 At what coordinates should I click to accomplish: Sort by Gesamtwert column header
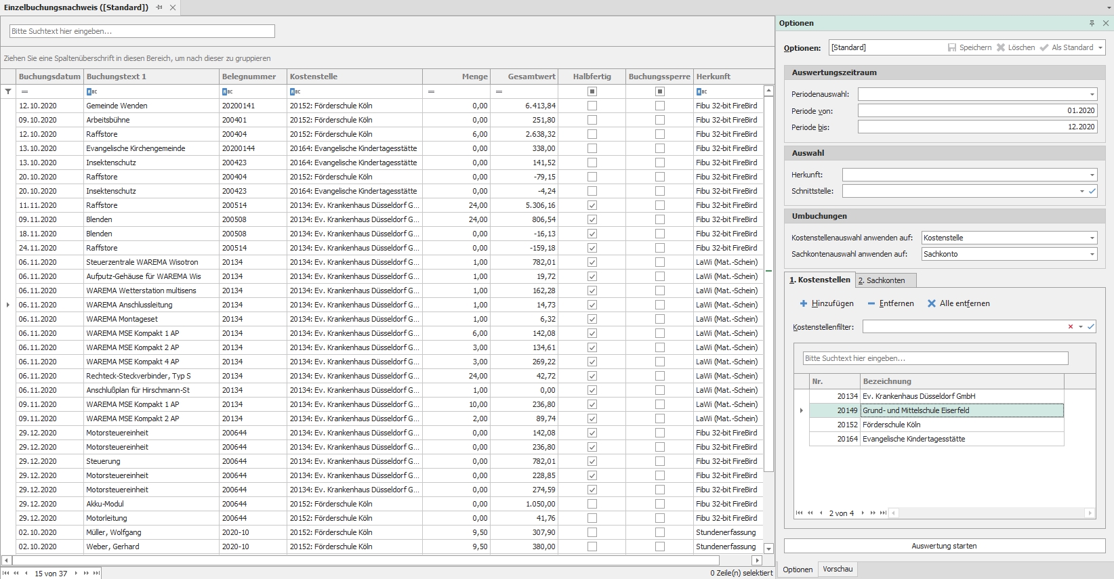(x=524, y=77)
